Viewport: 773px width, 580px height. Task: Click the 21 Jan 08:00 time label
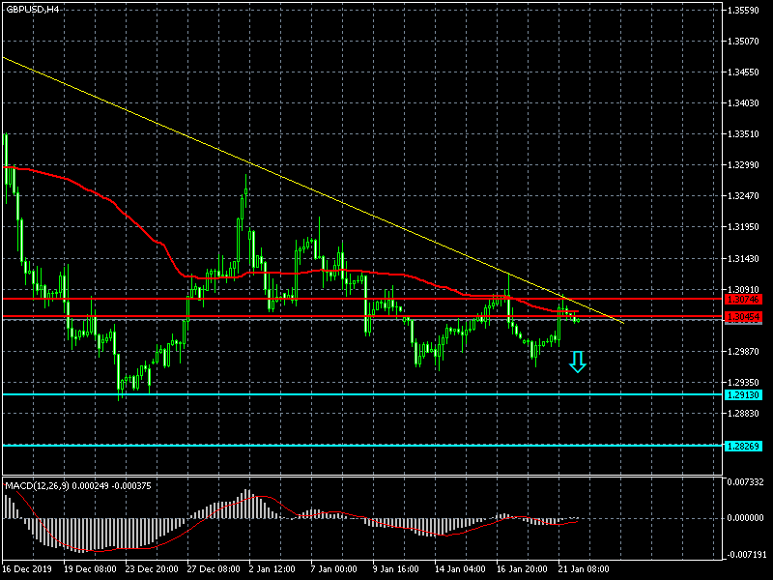[583, 568]
